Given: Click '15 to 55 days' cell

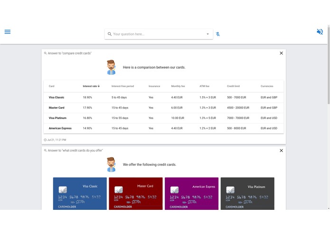Looking at the screenshot, I should coord(120,118).
